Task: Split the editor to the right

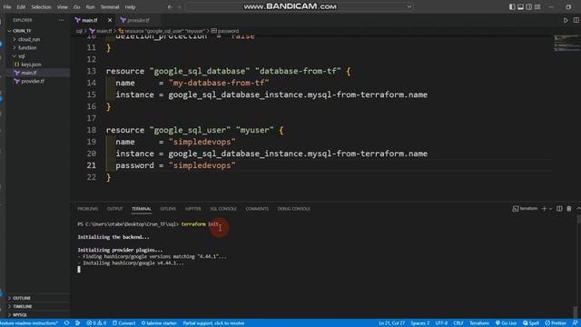Action: coord(576,20)
